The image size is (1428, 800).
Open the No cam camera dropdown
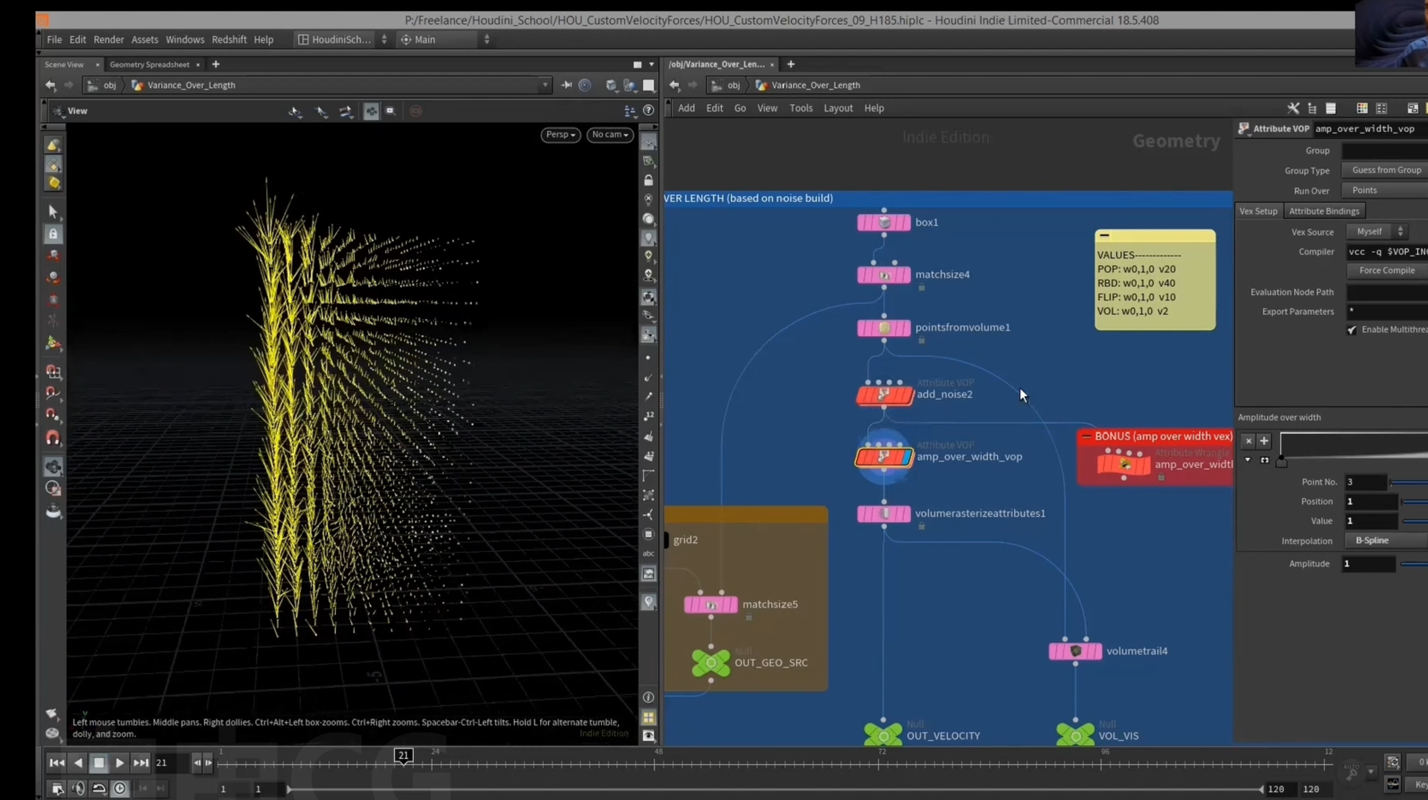[610, 135]
